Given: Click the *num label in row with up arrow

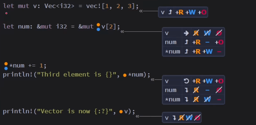Looking at the screenshot, I should point(172,52).
